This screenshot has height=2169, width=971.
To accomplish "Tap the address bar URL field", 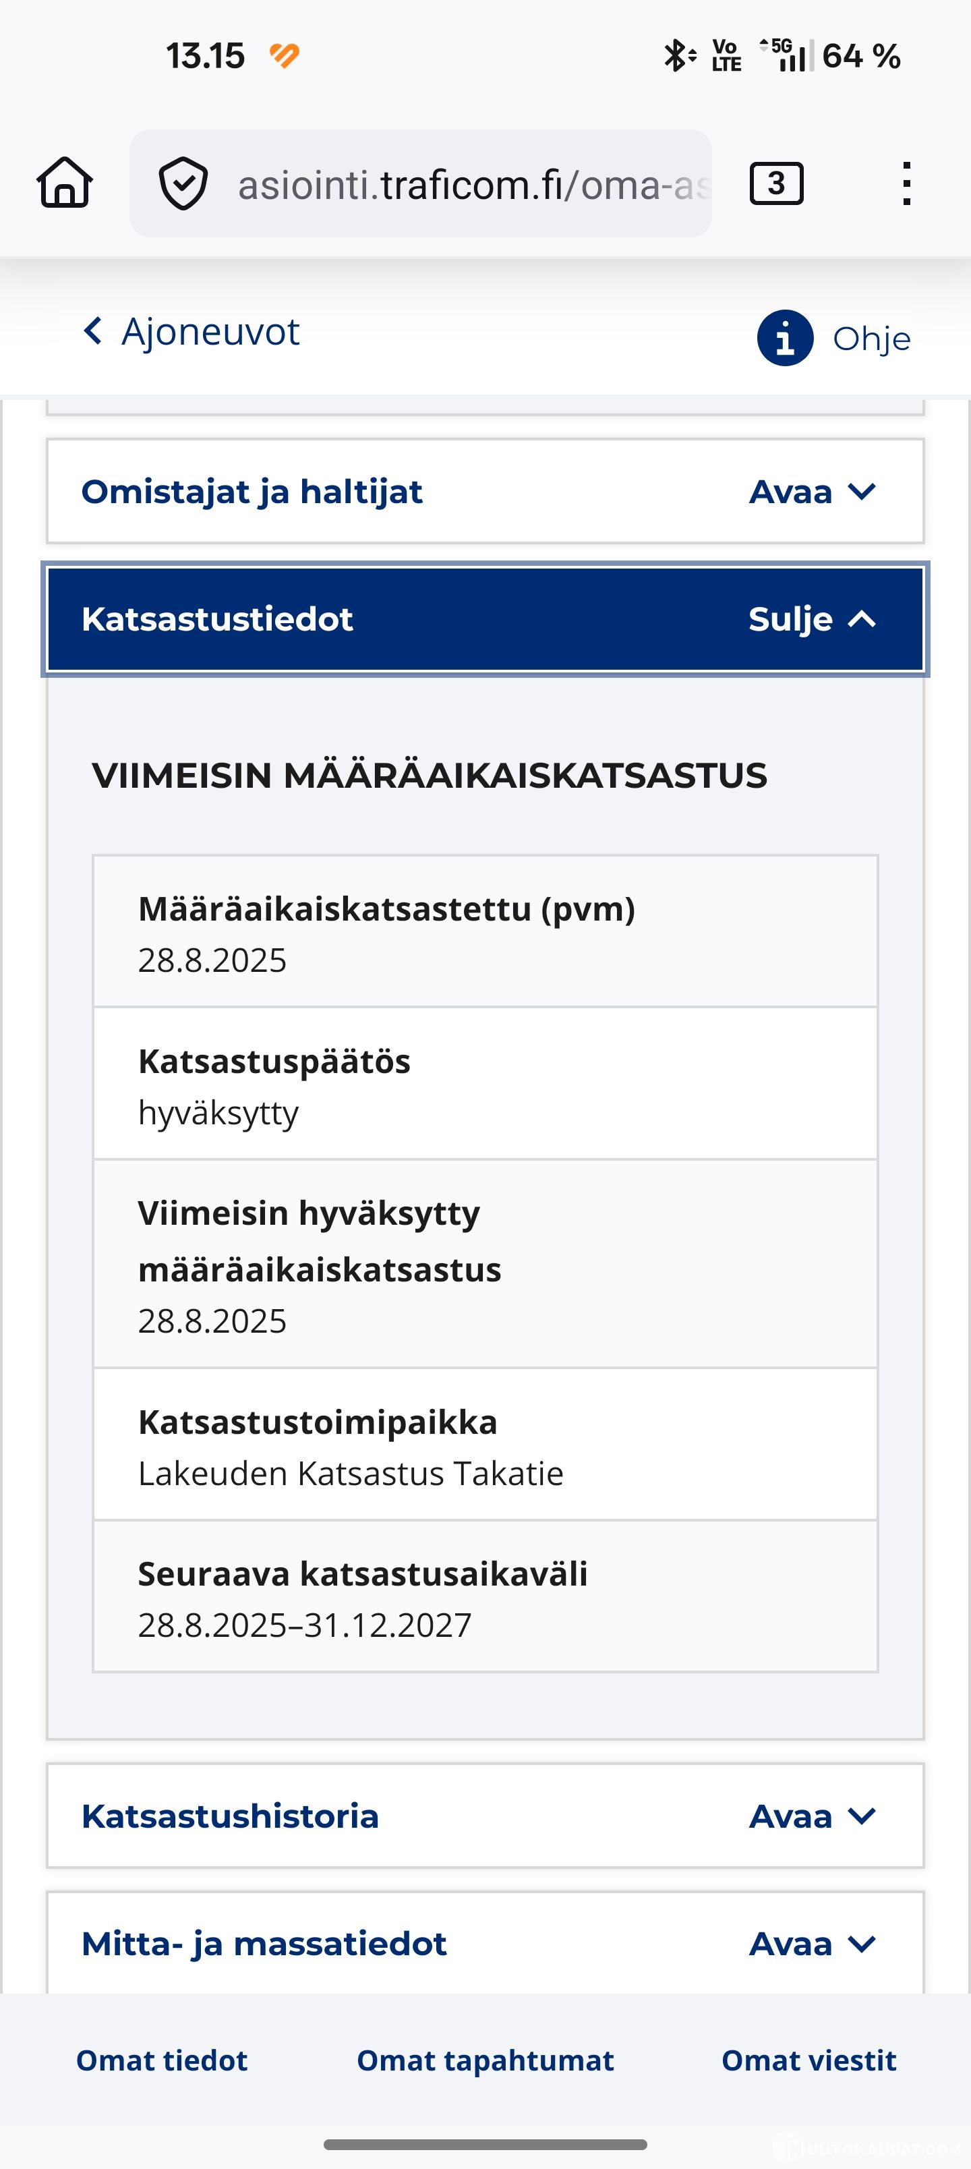I will click(471, 183).
